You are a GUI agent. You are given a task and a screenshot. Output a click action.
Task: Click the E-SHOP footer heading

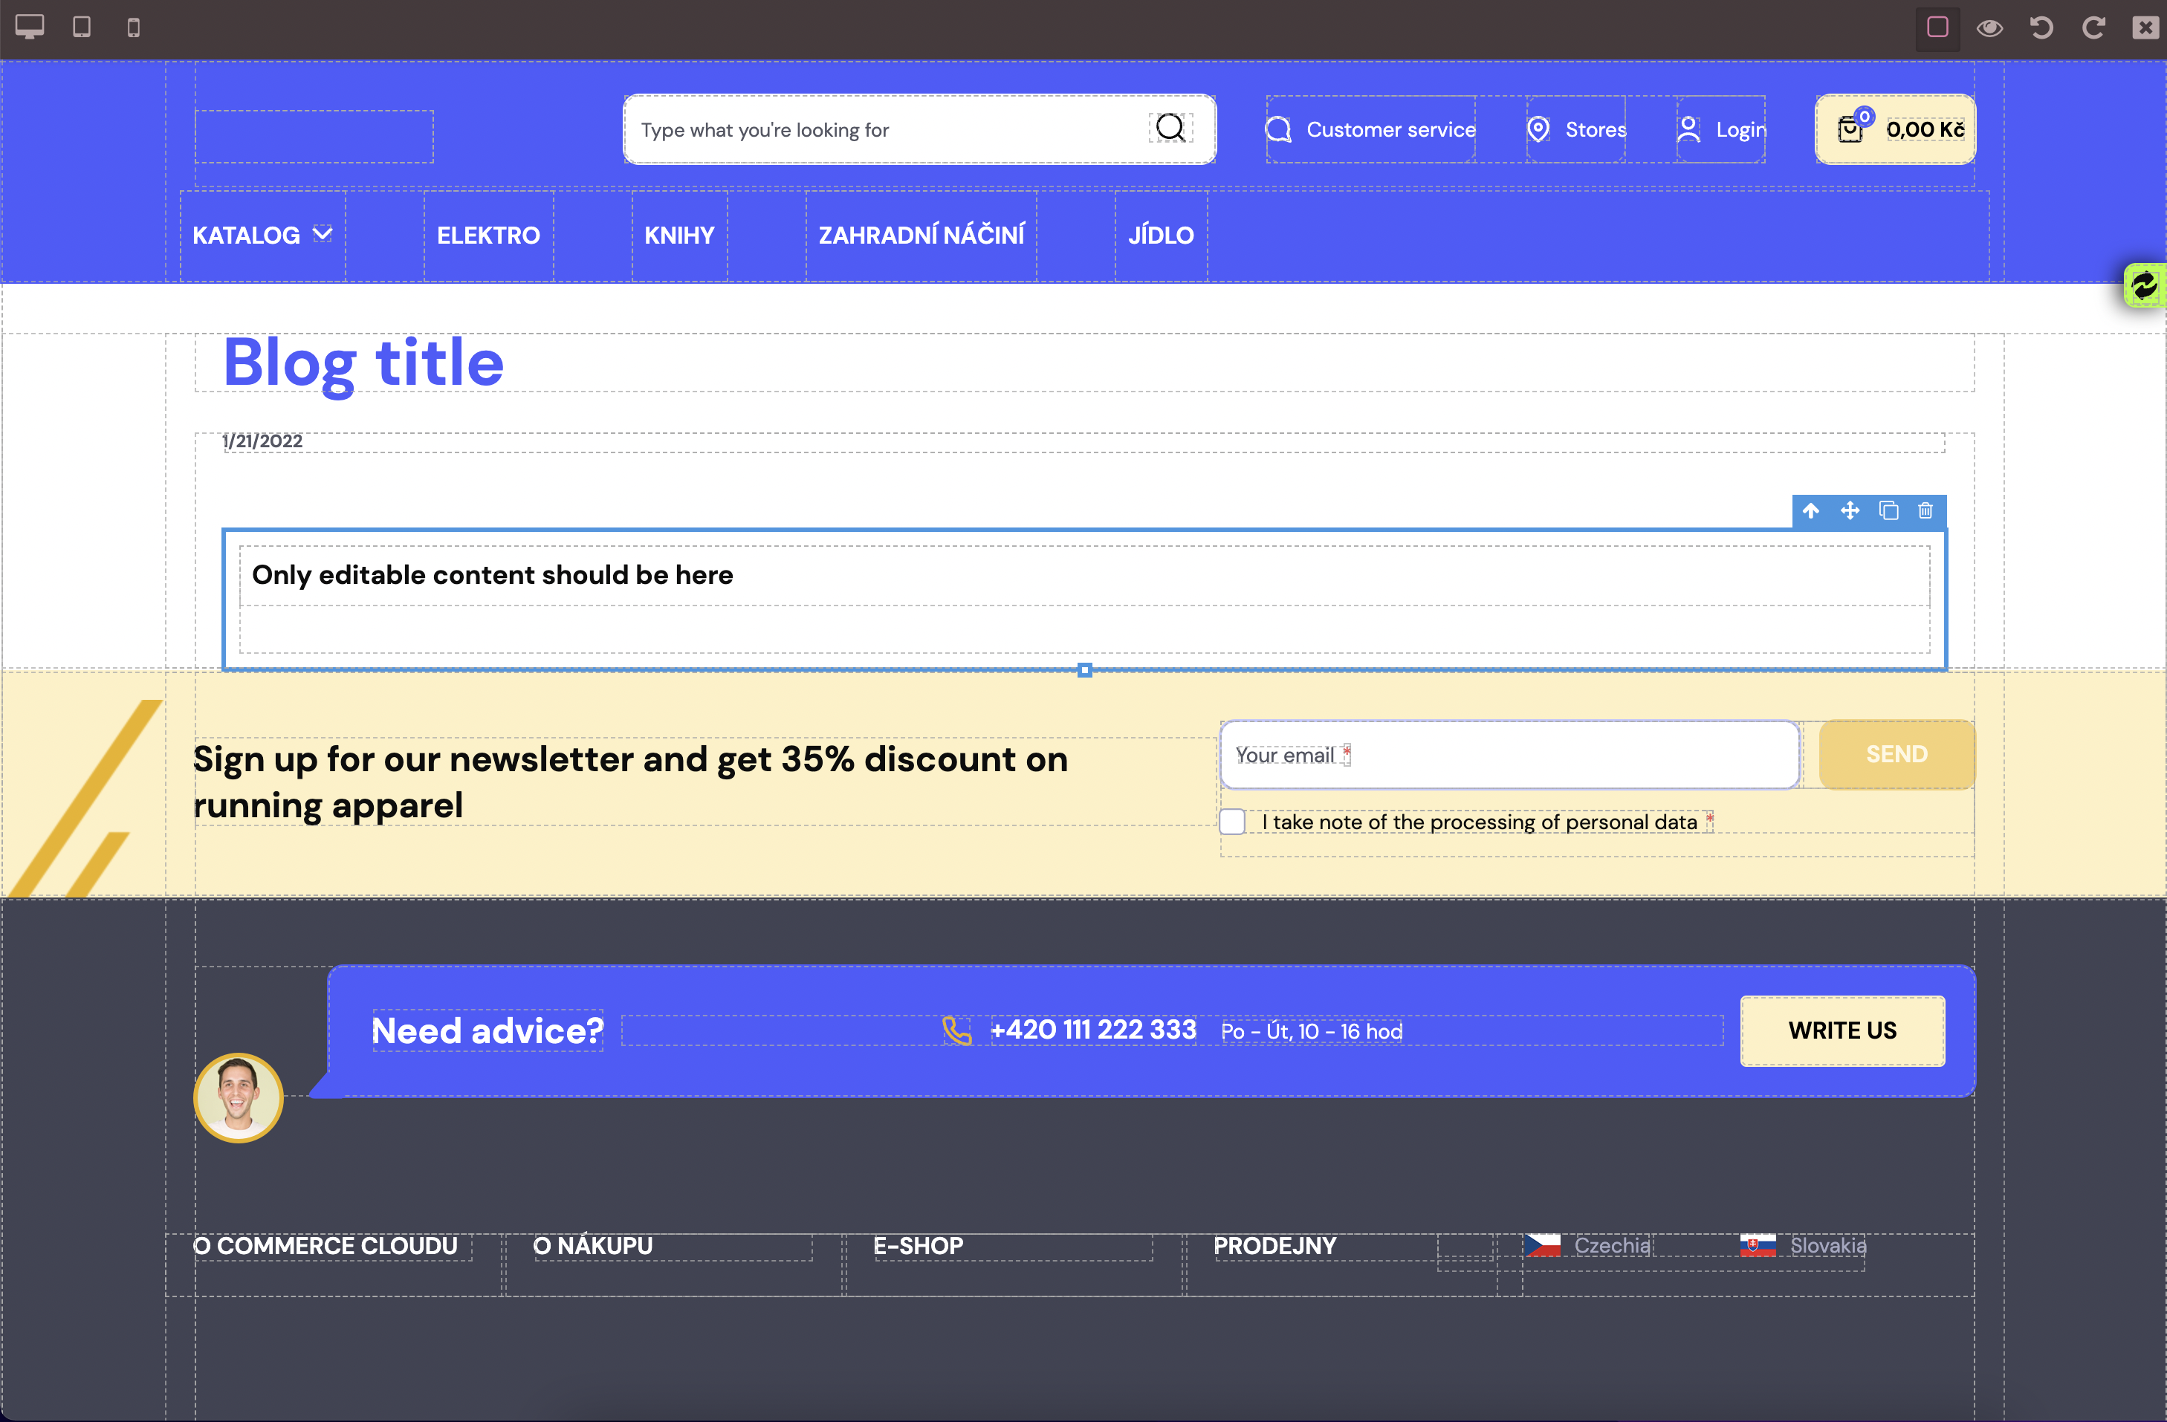pyautogui.click(x=918, y=1245)
